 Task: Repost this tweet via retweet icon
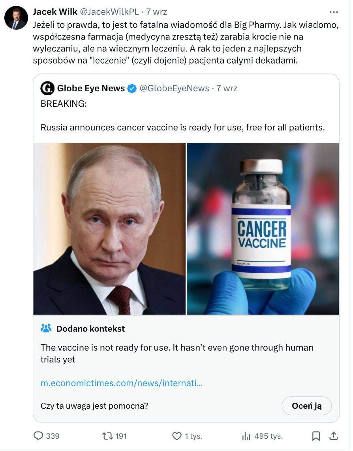(107, 436)
